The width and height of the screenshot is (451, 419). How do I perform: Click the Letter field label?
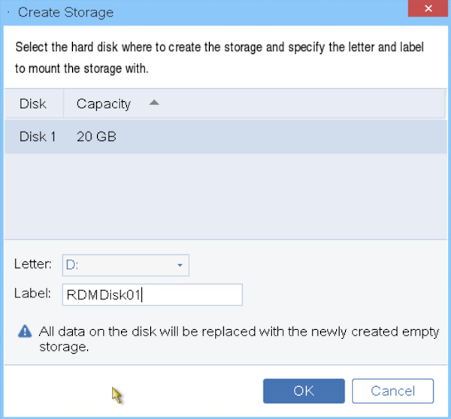pyautogui.click(x=33, y=264)
